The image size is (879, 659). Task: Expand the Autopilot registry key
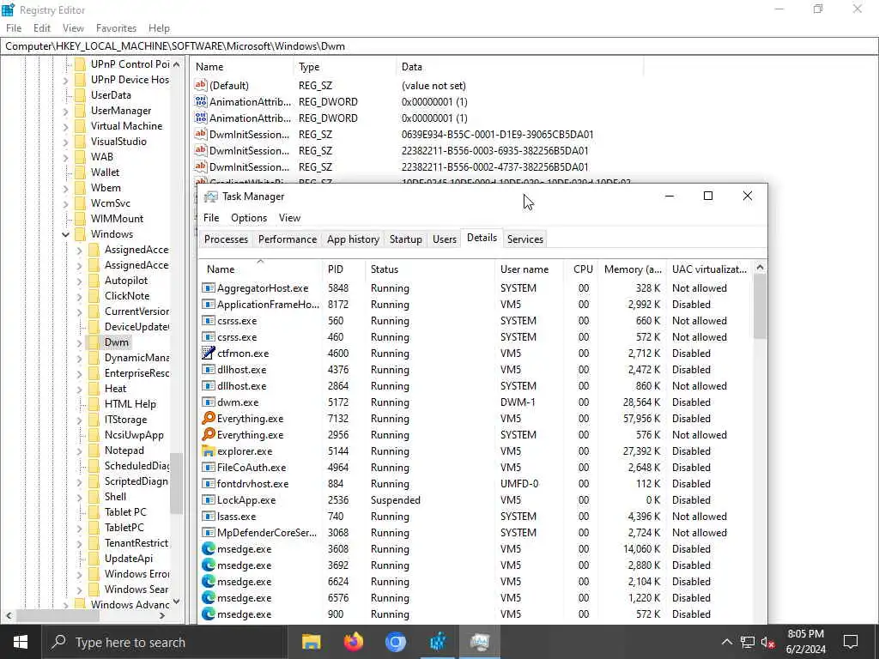pos(79,281)
